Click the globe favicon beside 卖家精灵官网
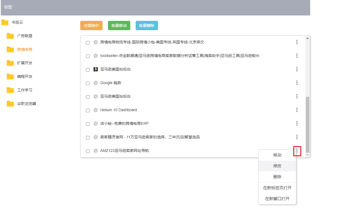This screenshot has height=214, width=346. [x=96, y=137]
